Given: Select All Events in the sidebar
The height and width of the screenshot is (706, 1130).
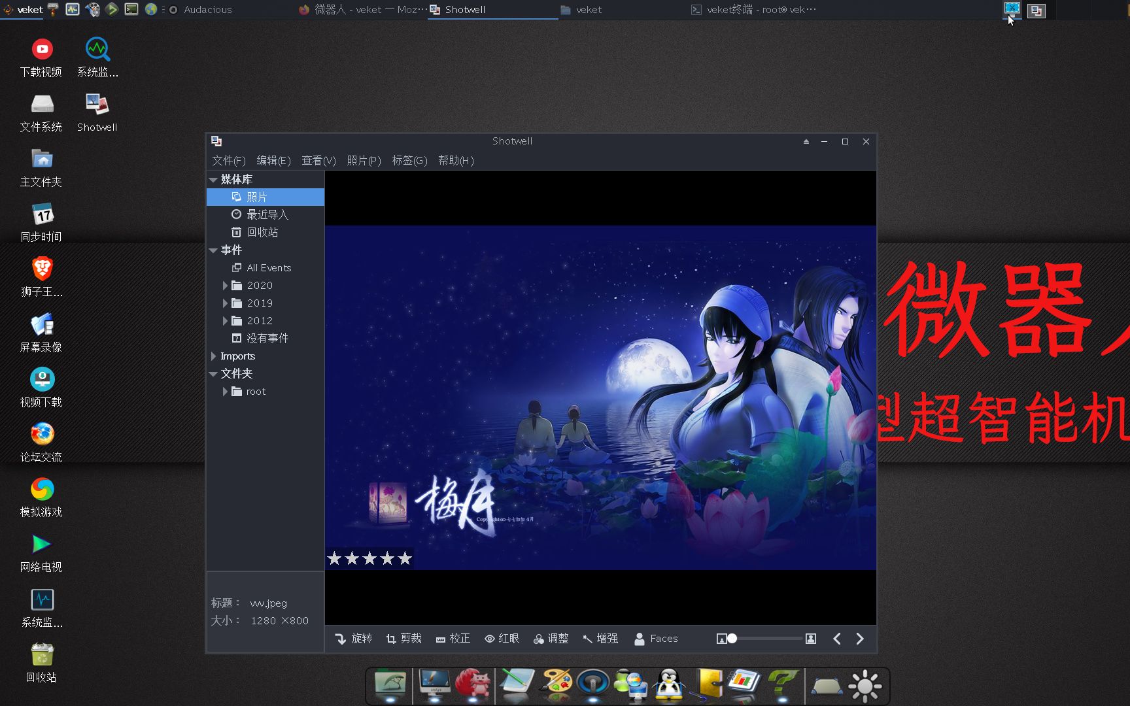Looking at the screenshot, I should 265,267.
